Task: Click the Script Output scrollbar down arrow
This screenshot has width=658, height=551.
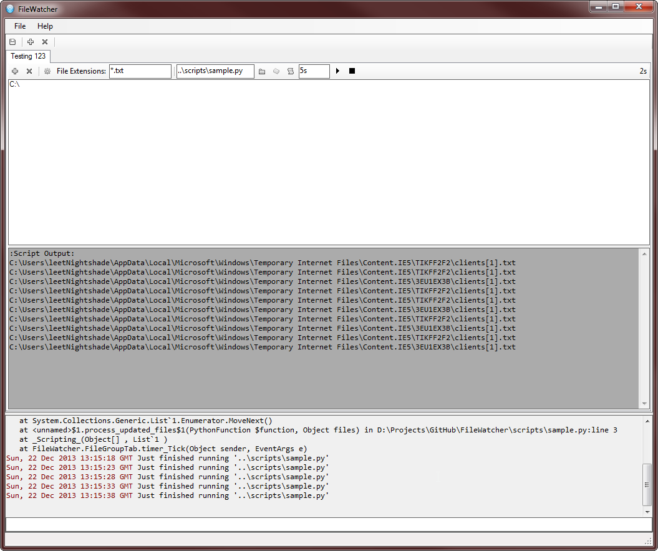Action: coord(644,404)
